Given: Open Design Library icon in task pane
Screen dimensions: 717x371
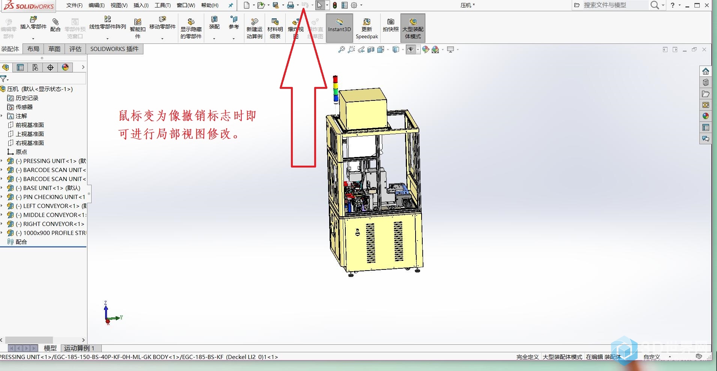Looking at the screenshot, I should click(x=706, y=82).
